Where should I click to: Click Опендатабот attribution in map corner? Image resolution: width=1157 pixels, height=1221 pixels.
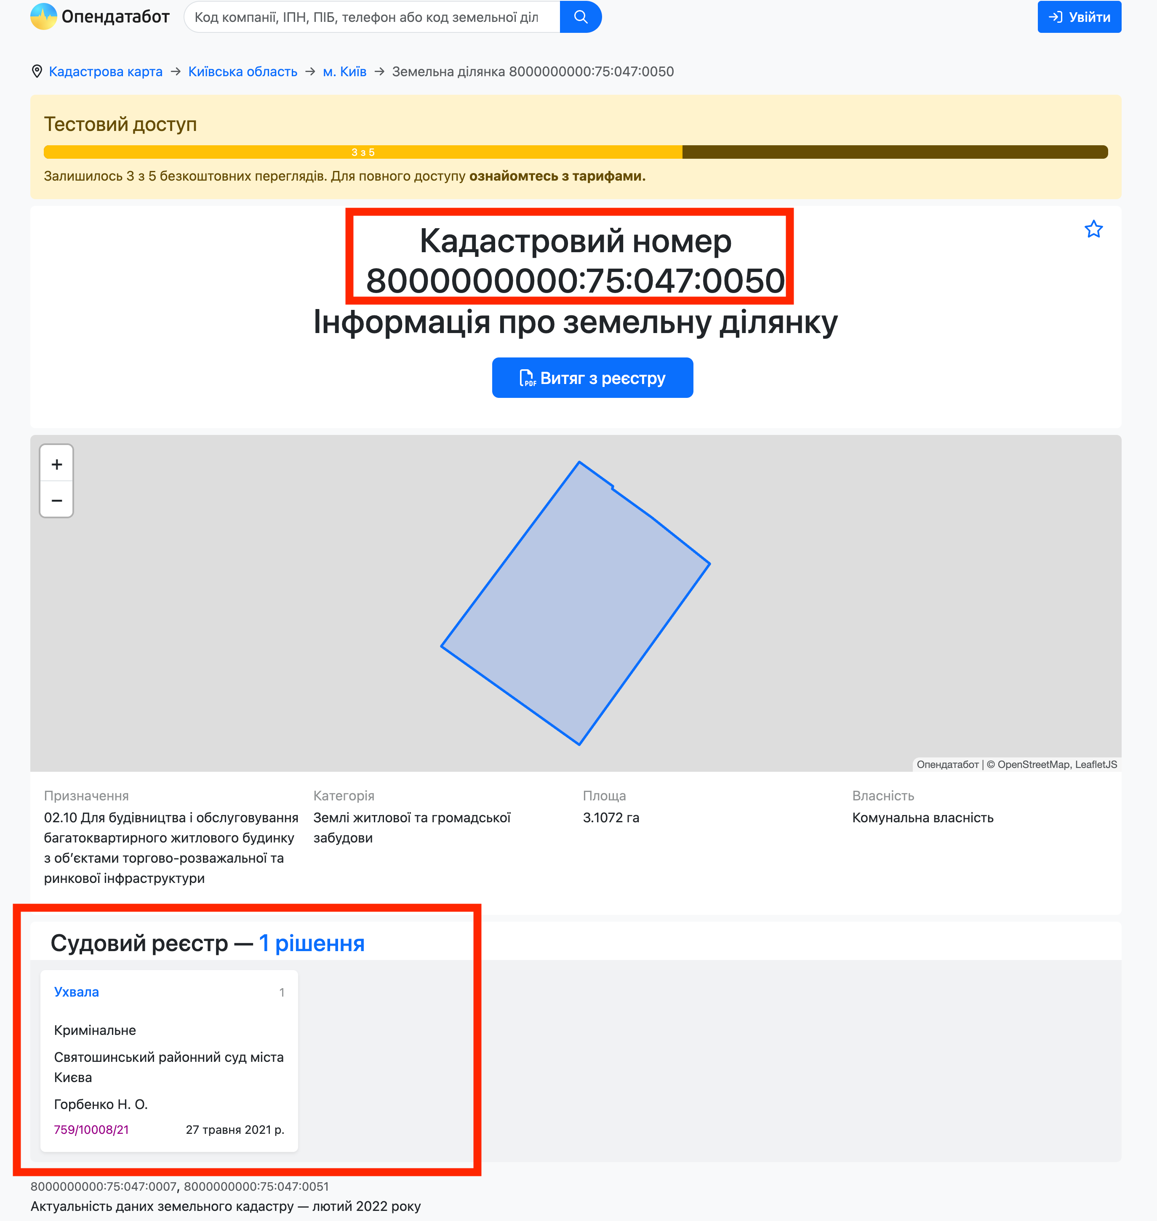point(947,764)
